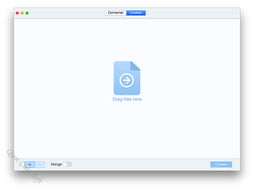
Task: Enable the Merge switch
Action: [x=67, y=164]
